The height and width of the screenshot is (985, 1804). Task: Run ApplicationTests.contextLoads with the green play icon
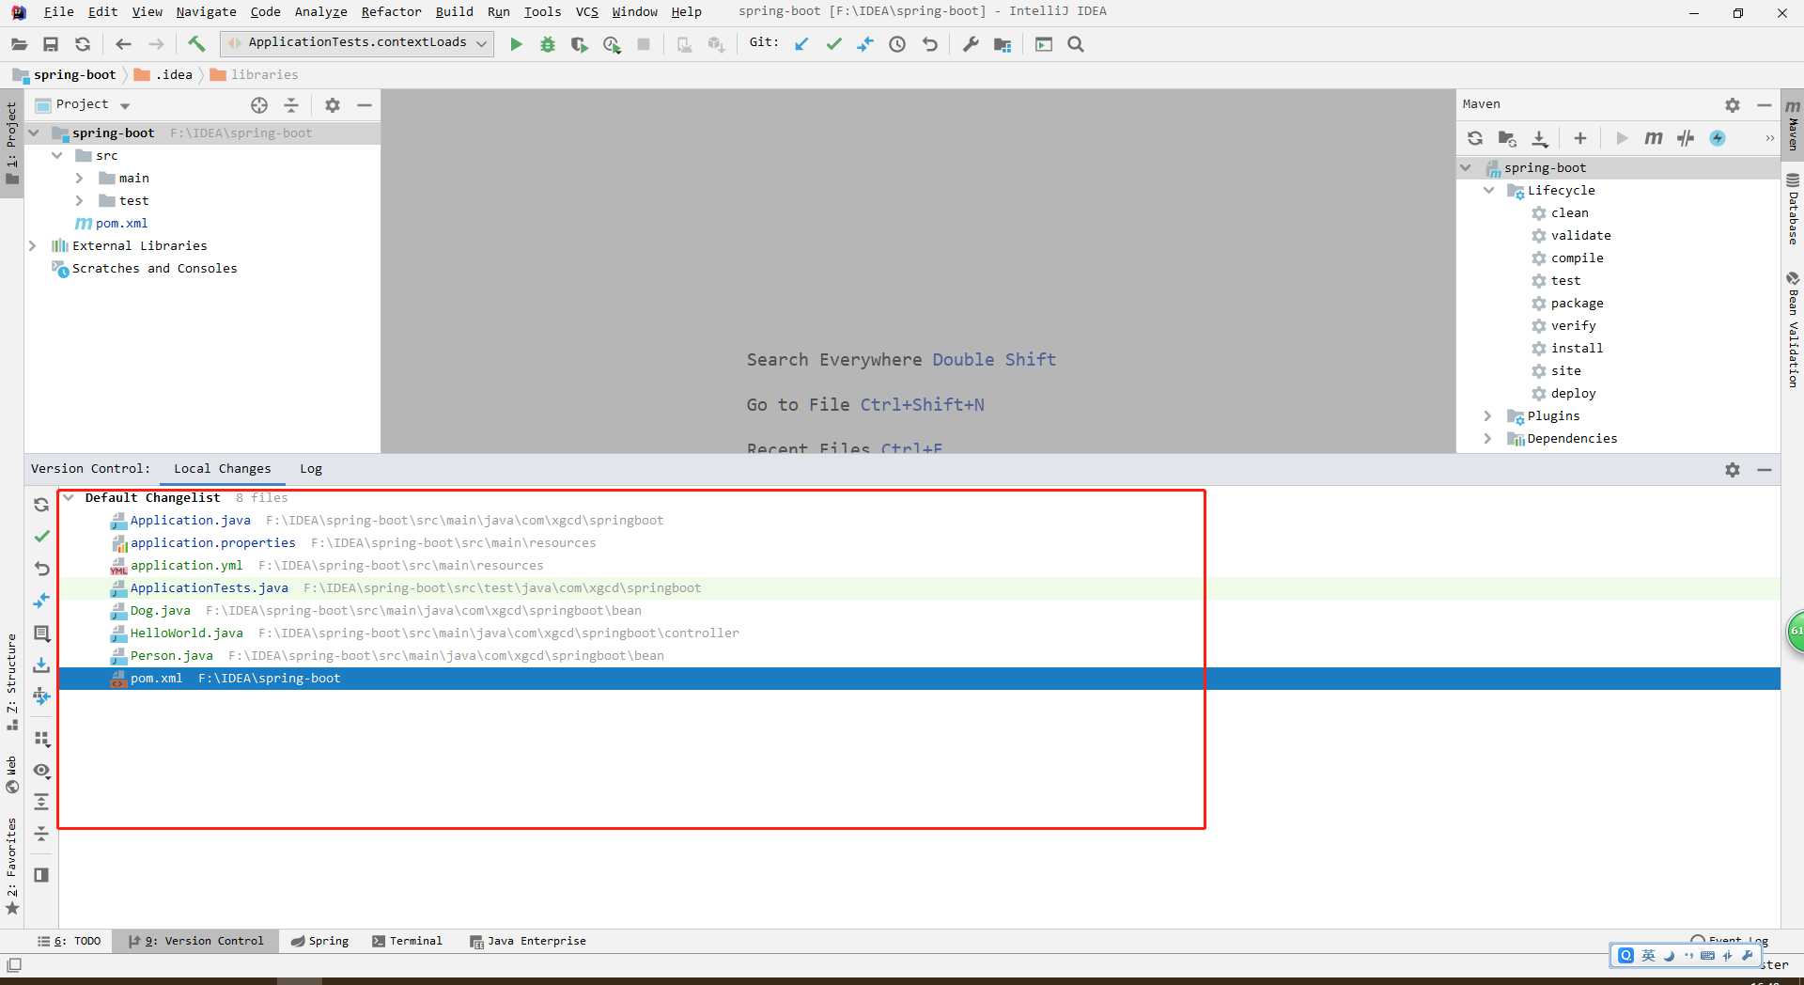click(x=516, y=44)
